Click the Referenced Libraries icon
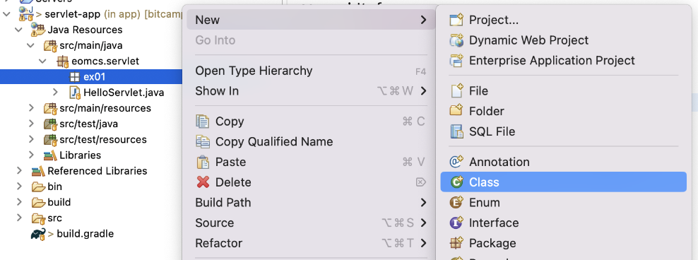Screen dimensions: 698x260 [38, 171]
